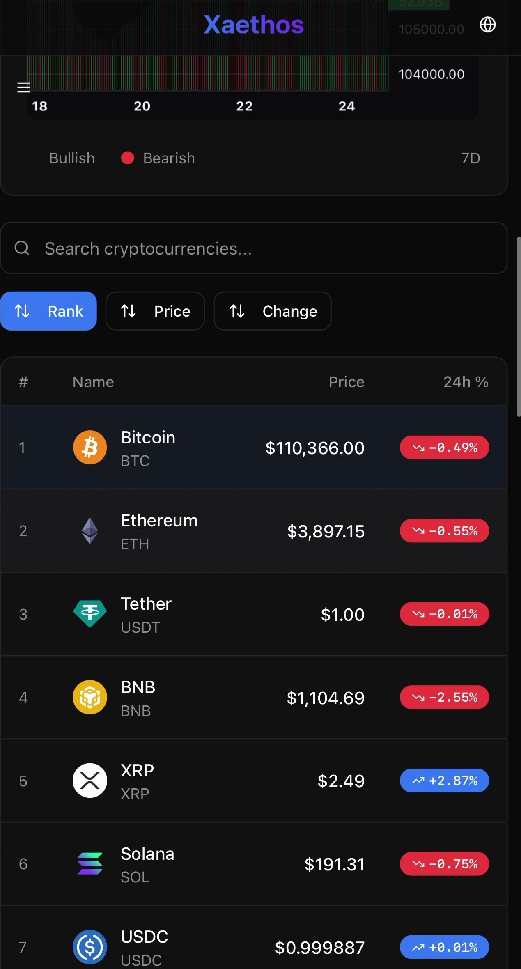521x969 pixels.
Task: Click the Tether USDT logo
Action: (90, 614)
